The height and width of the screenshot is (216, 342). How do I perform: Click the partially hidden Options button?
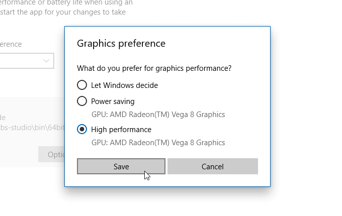point(51,154)
